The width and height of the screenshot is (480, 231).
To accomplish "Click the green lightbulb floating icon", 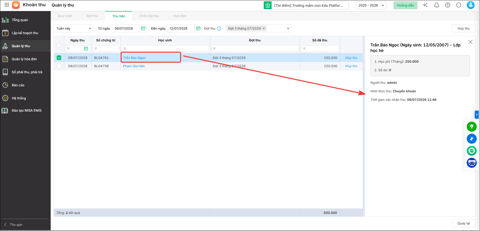I will click(472, 126).
